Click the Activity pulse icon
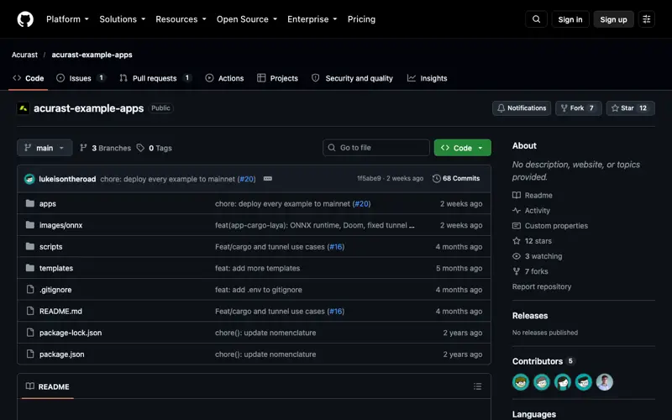The width and height of the screenshot is (672, 420). (x=517, y=211)
